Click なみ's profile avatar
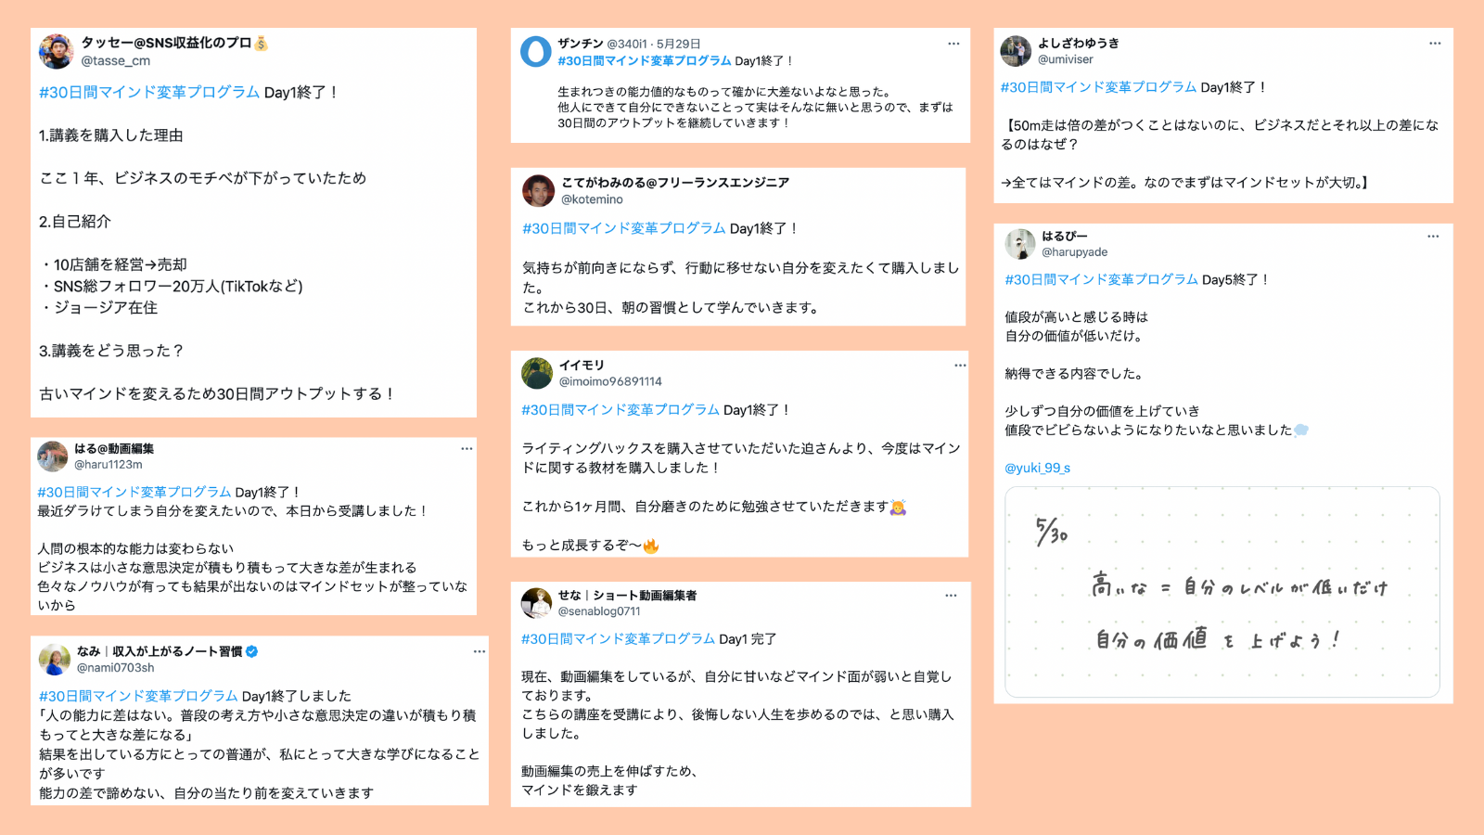Screen dimensions: 1484x835 55,659
